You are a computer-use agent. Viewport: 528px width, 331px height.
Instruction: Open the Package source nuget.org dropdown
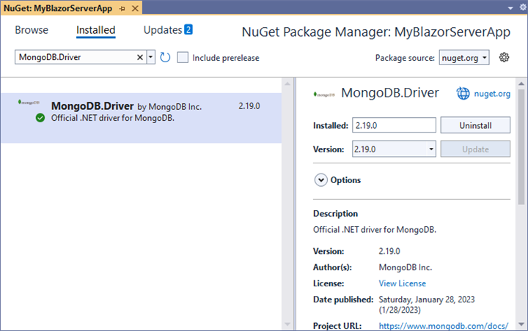(x=464, y=58)
